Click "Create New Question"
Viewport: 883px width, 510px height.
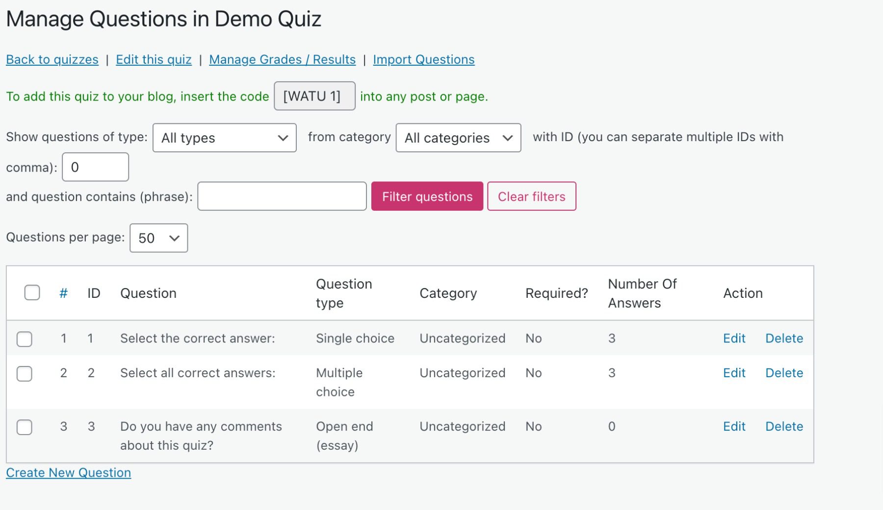[x=68, y=472]
